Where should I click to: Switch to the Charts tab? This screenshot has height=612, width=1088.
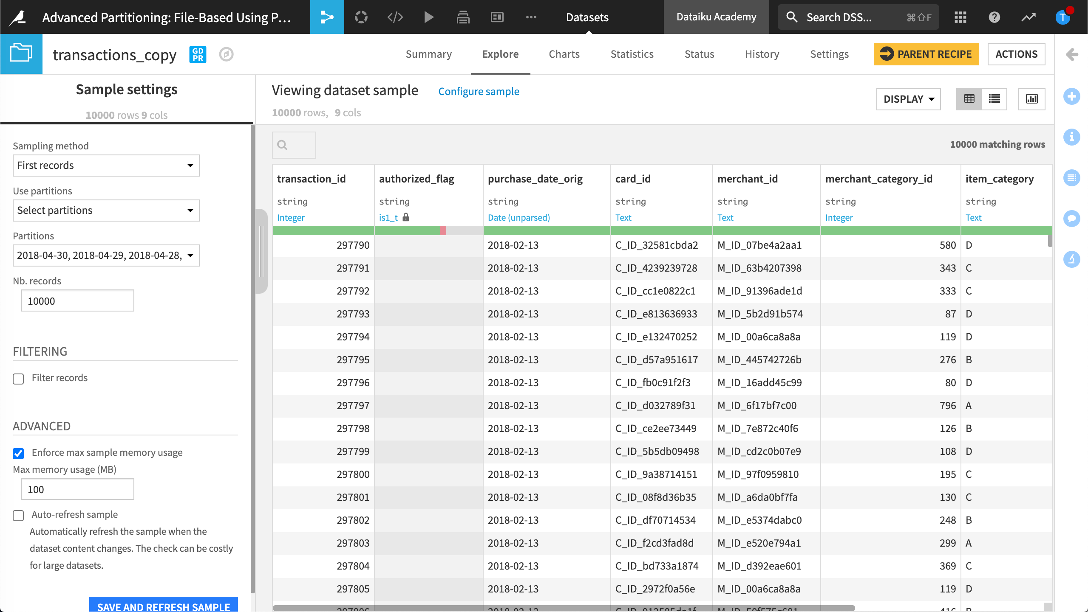click(x=564, y=54)
